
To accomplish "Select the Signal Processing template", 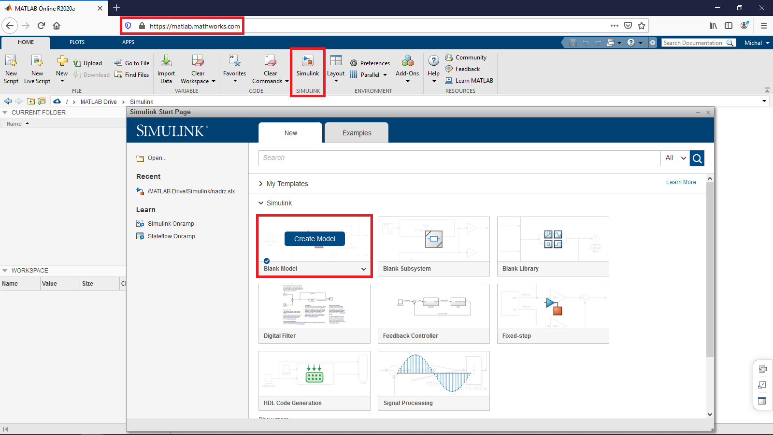I will [x=434, y=381].
